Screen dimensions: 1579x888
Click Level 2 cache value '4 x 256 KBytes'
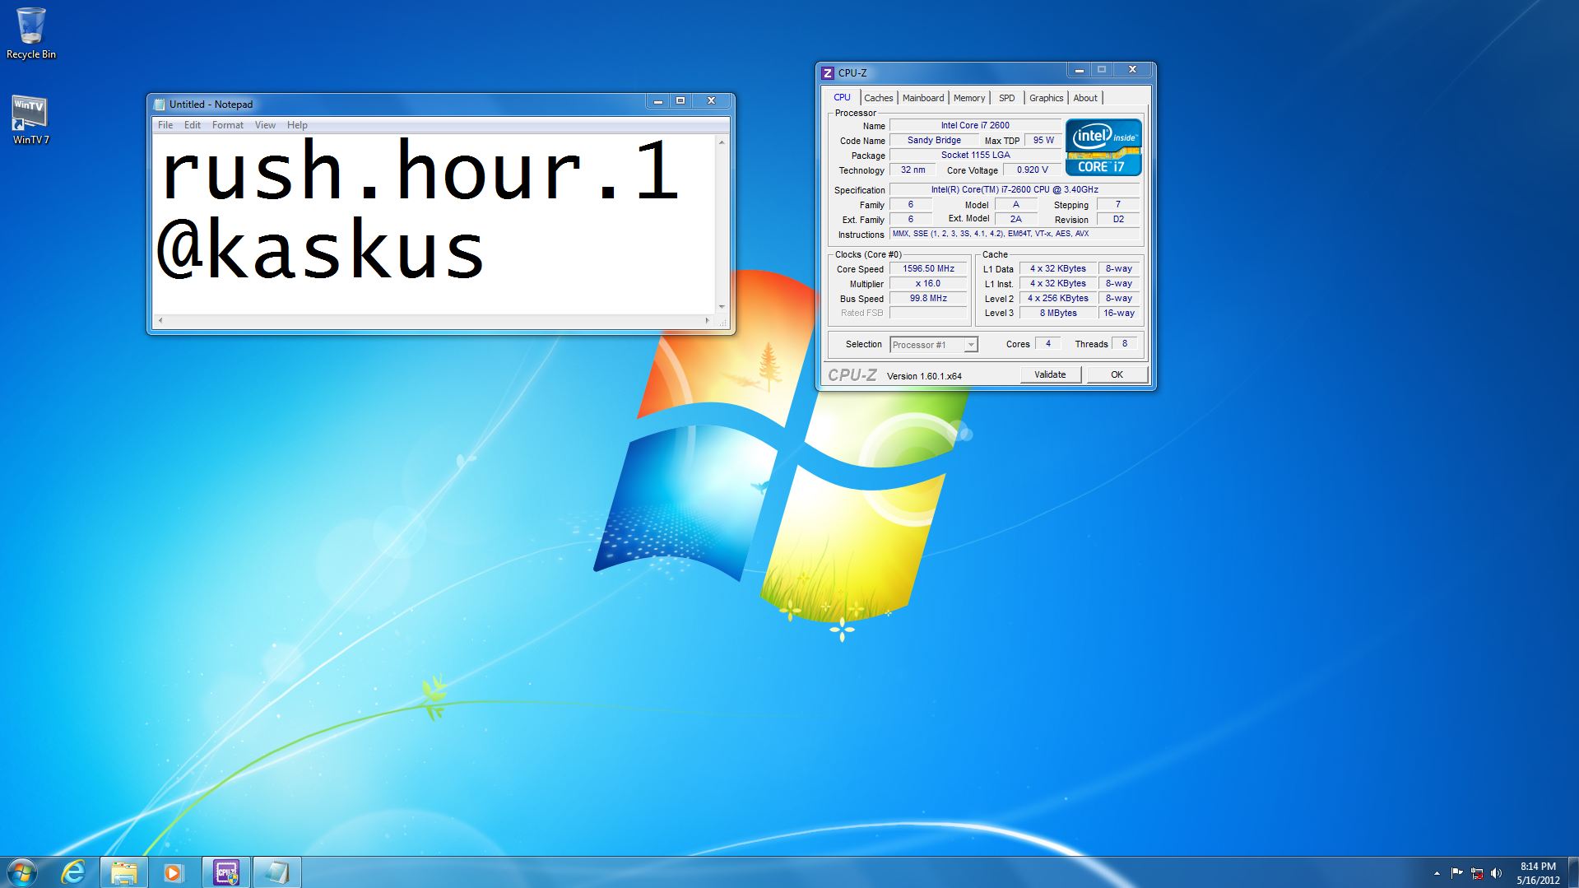[x=1057, y=298]
